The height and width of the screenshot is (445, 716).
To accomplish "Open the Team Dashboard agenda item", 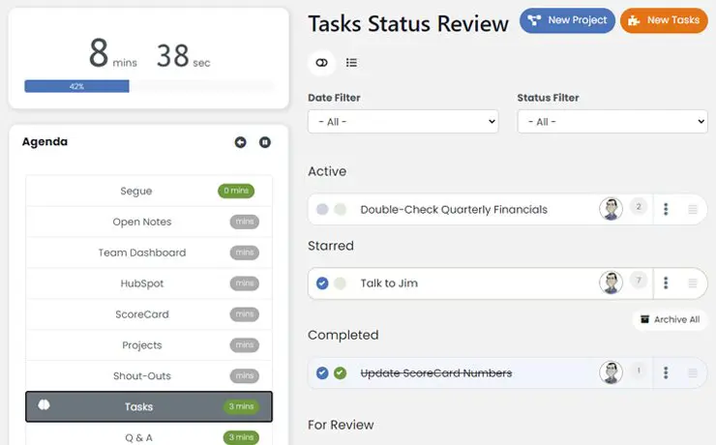I will click(149, 252).
